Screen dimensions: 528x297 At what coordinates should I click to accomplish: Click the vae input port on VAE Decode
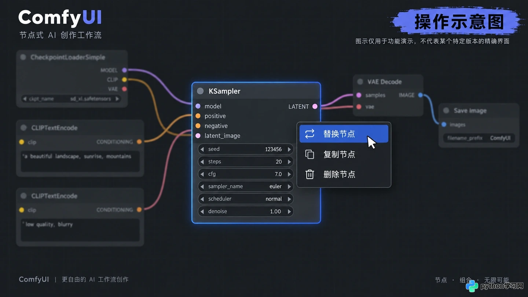coord(359,107)
